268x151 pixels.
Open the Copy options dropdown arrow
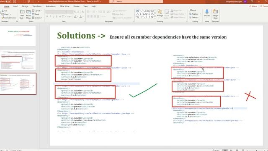pos(10,14)
